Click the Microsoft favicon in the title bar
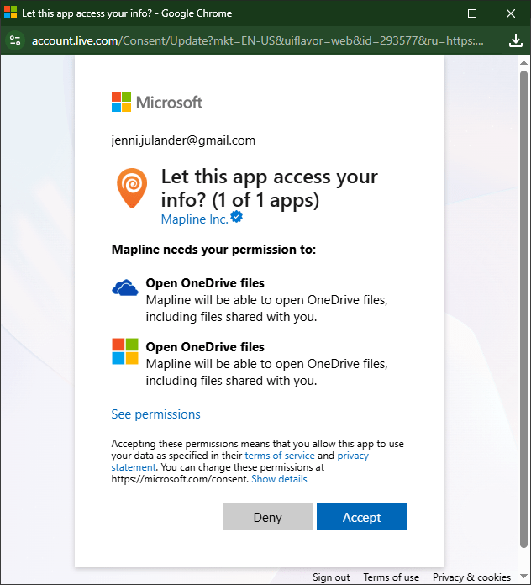The height and width of the screenshot is (585, 531). point(11,13)
